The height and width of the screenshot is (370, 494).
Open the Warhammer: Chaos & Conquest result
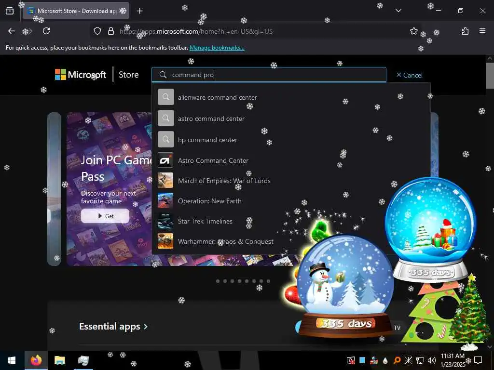pos(291,241)
